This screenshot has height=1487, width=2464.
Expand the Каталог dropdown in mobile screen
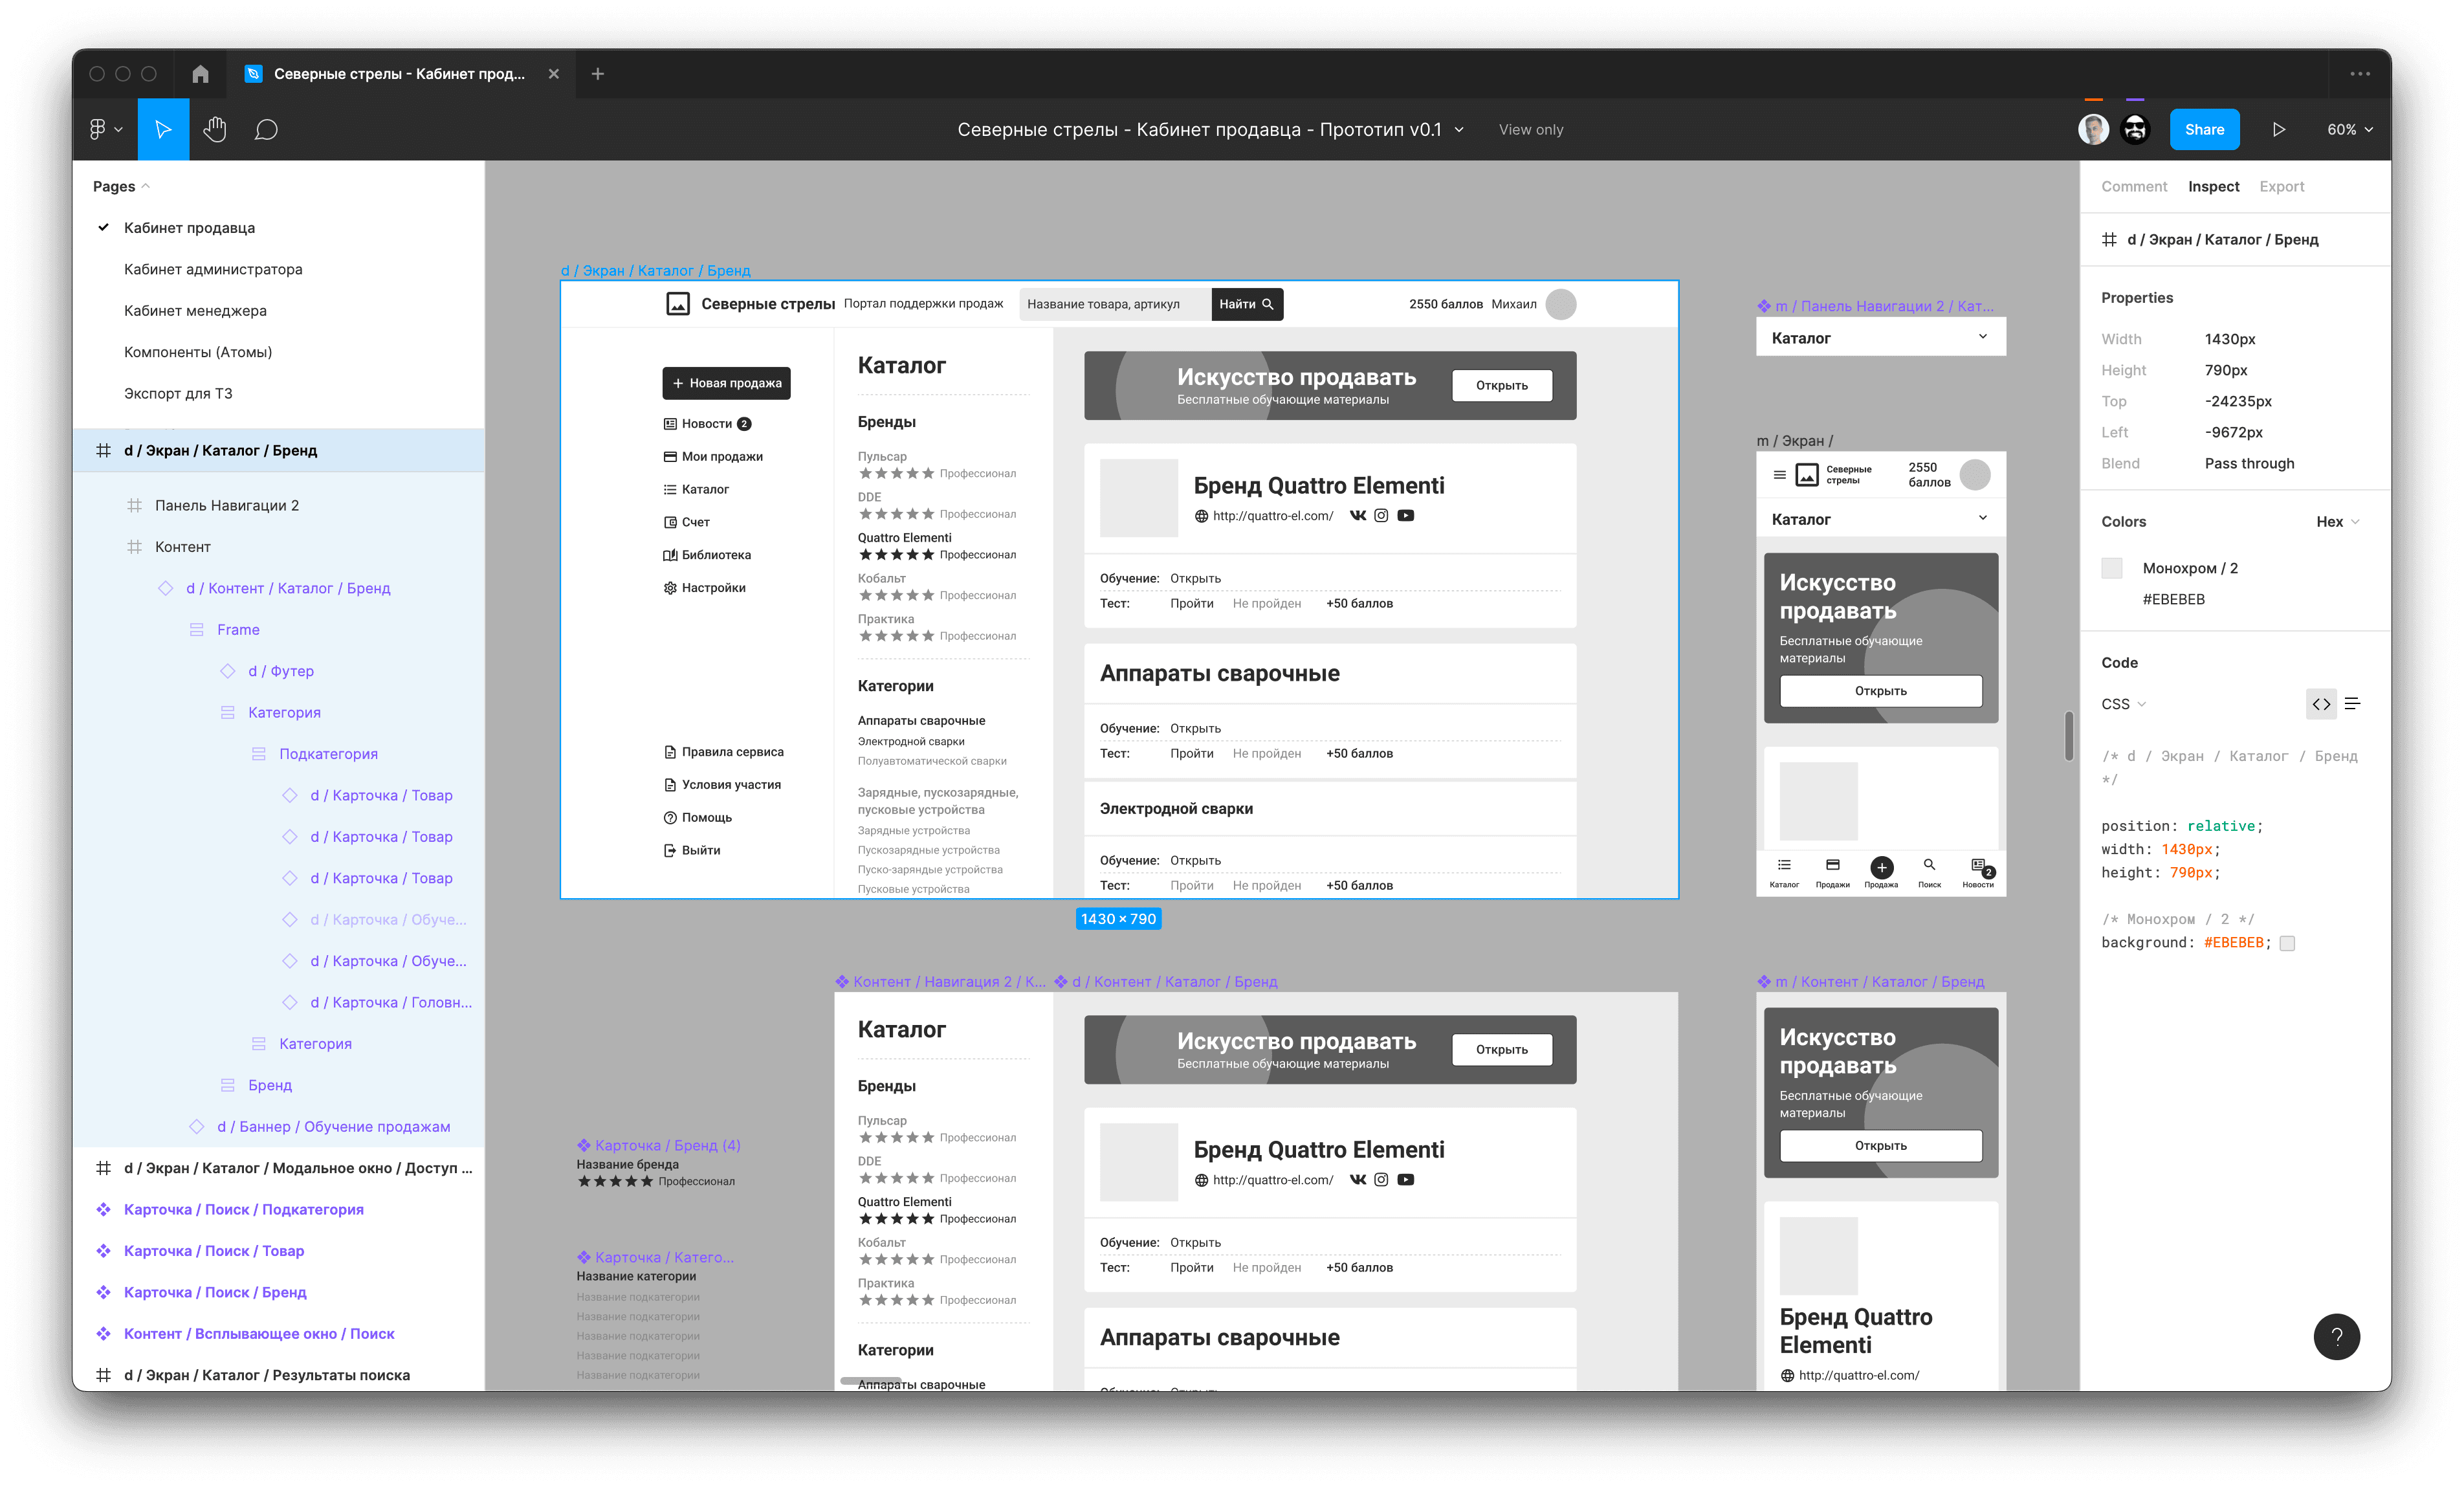(1982, 518)
